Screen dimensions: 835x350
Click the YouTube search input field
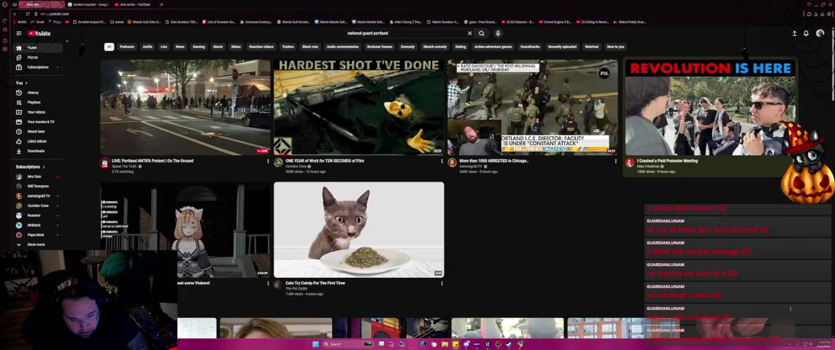pyautogui.click(x=405, y=34)
